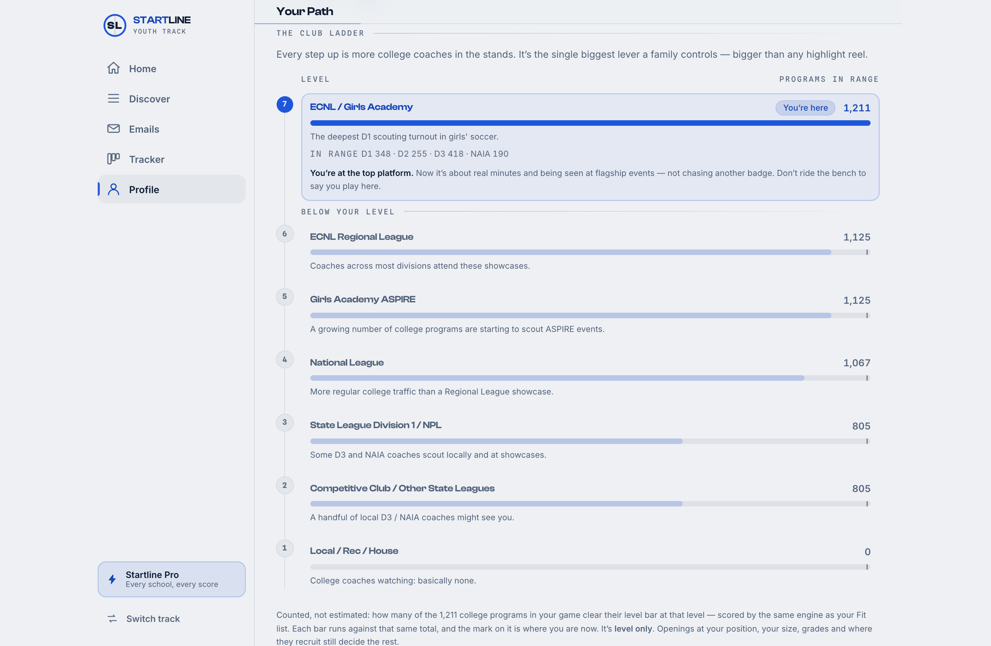Click 'The deepest D1 scouting turnout' description
Image resolution: width=991 pixels, height=646 pixels.
(x=404, y=137)
